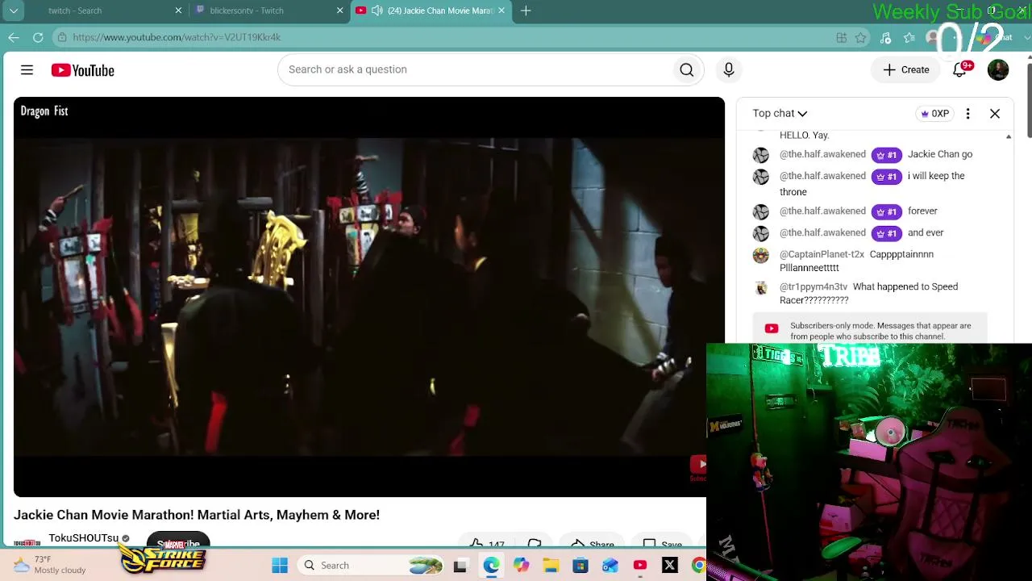Mute tab using the speaker icon on Jackie Chan tab
1032x581 pixels.
[x=377, y=10]
